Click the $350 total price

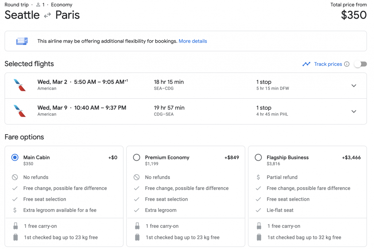coord(353,15)
